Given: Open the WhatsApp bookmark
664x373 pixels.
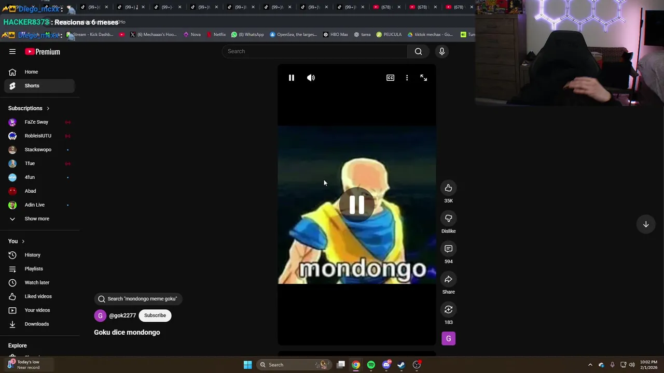Looking at the screenshot, I should pos(247,35).
